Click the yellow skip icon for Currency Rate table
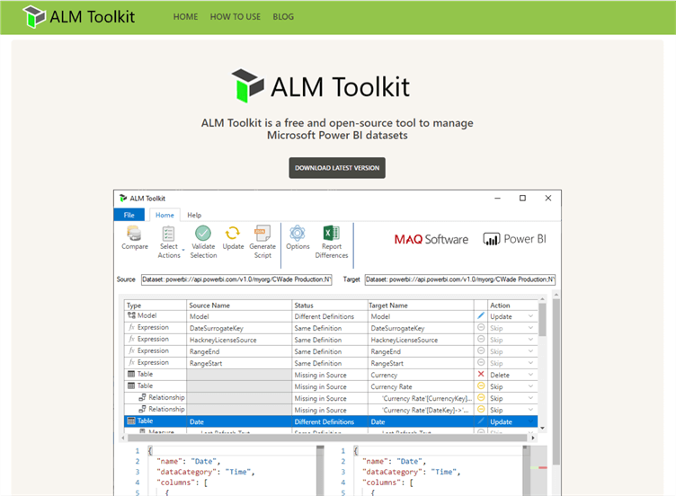 click(481, 385)
